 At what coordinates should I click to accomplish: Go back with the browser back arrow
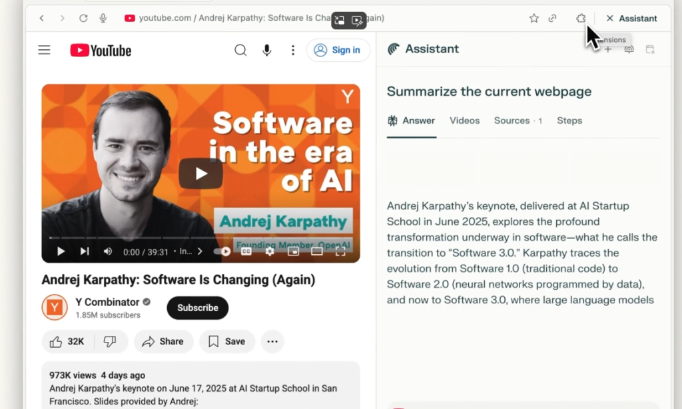click(x=42, y=18)
